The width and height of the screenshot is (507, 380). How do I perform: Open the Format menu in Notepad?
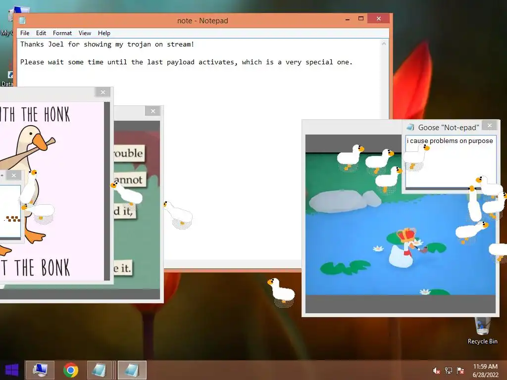62,33
